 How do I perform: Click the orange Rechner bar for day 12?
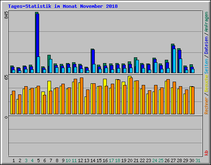pyautogui.click(x=82, y=96)
